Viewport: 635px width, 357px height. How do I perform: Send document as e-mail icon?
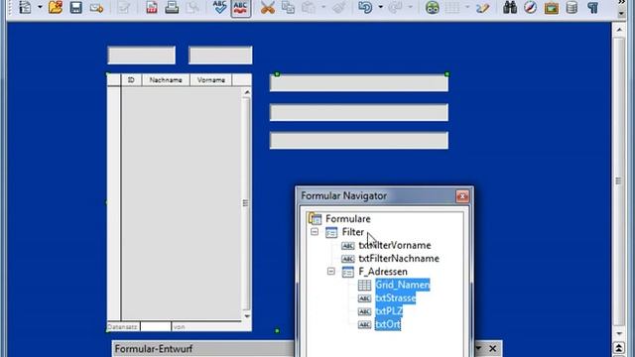tap(96, 7)
